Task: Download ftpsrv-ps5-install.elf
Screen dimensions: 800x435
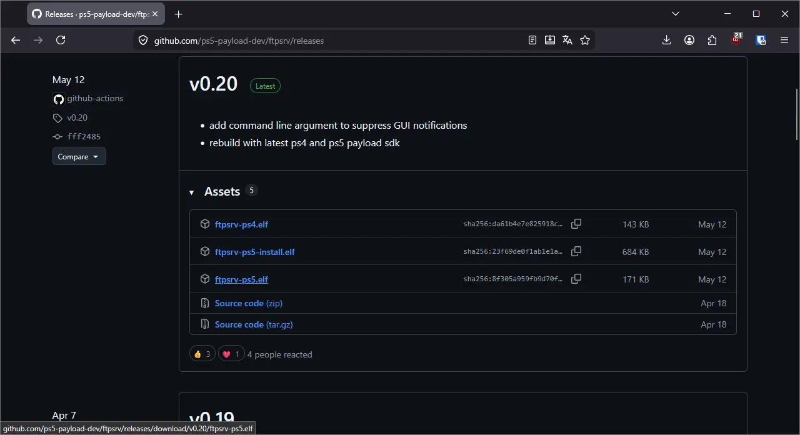Action: [x=255, y=252]
